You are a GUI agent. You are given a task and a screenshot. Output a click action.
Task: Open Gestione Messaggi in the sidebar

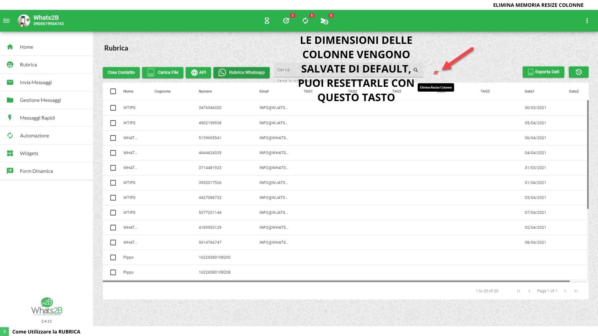(x=47, y=100)
